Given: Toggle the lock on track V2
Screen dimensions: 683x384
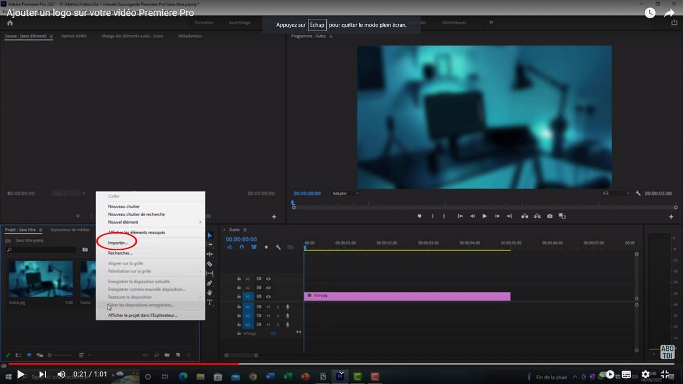Looking at the screenshot, I should (239, 288).
